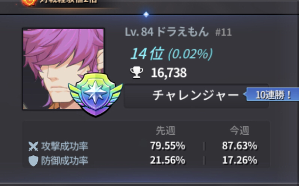Click the crossed swords attack icon
This screenshot has width=299, height=186.
click(33, 146)
